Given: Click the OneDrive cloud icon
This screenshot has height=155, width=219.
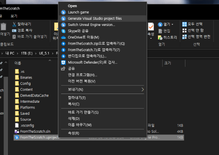Looking at the screenshot, I should click(63, 37).
